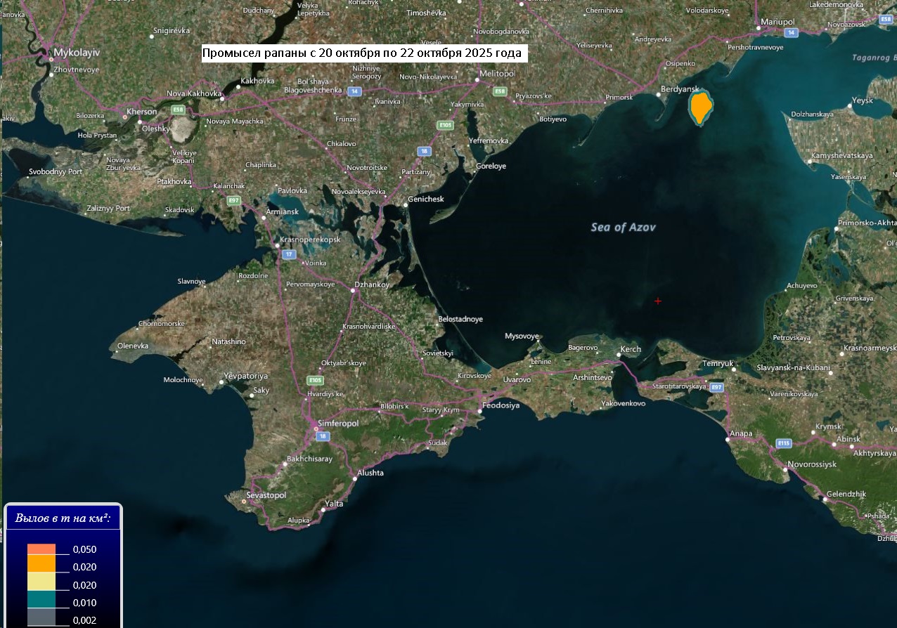Click the Mykolayiv city marker
Image resolution: width=897 pixels, height=628 pixels.
[51, 51]
